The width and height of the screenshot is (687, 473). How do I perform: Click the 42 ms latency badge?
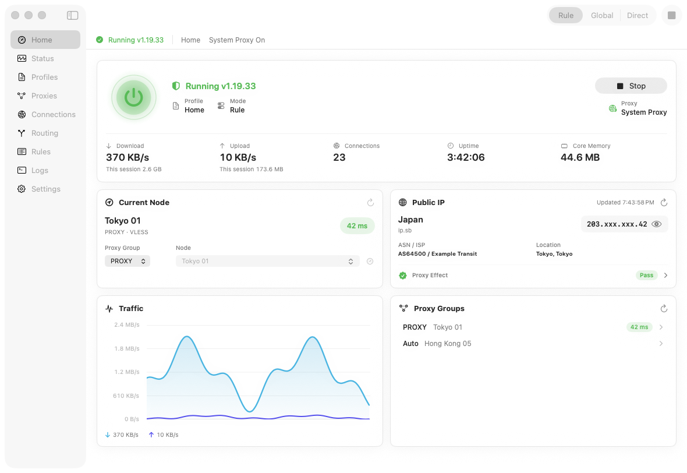tap(357, 226)
